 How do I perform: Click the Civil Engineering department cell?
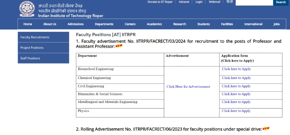click(120, 87)
